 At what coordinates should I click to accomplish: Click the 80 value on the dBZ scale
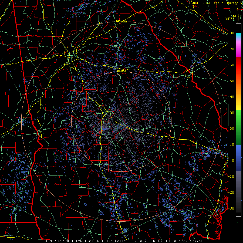[x=232, y=33]
